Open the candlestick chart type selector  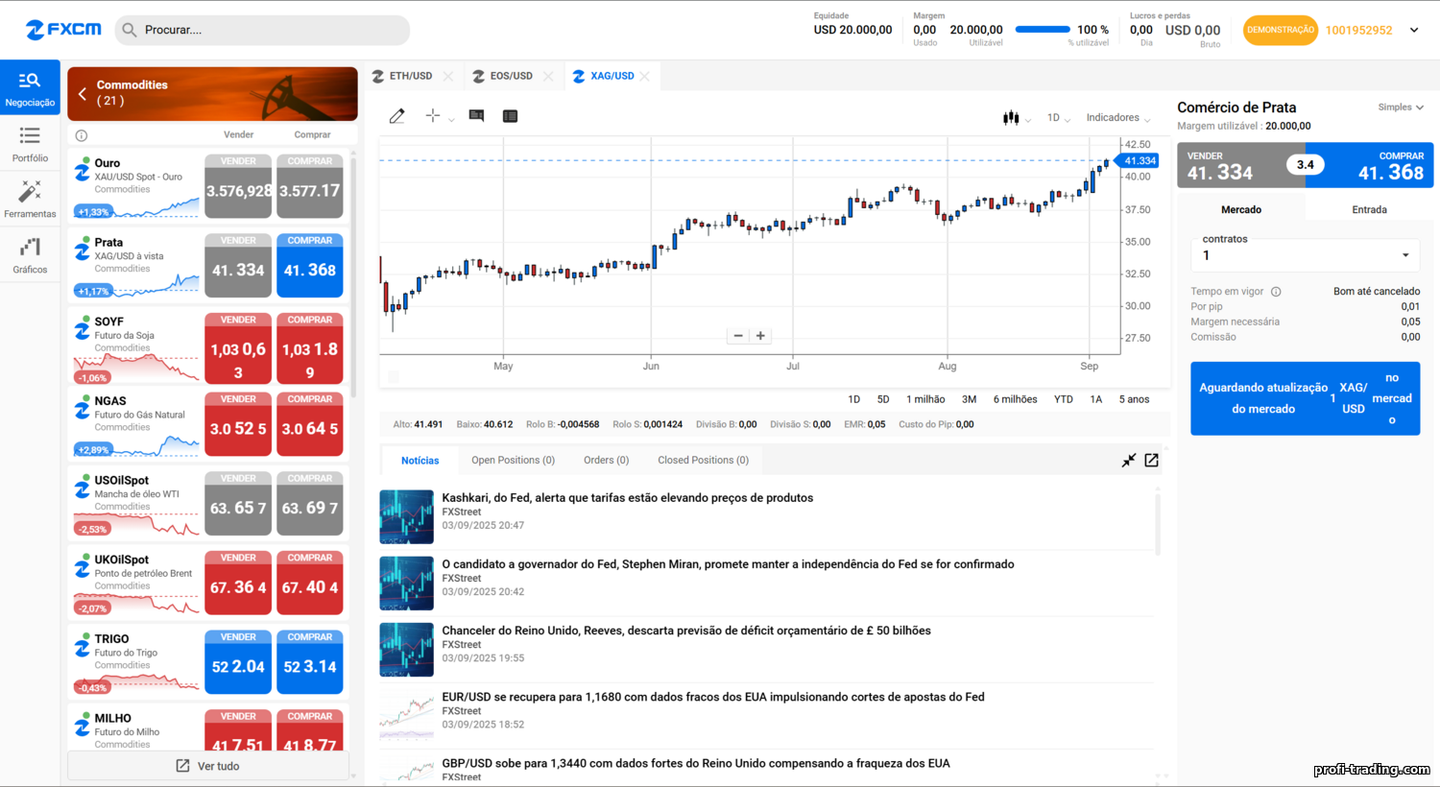[x=1012, y=118]
